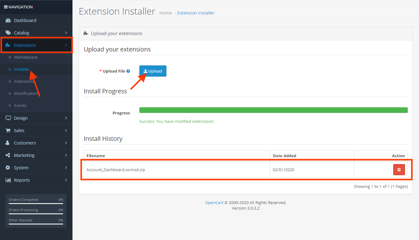
Task: Click the blue Upload button
Action: point(153,71)
